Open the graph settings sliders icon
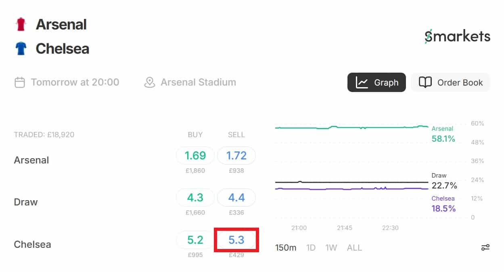This screenshot has height=272, width=504. [485, 247]
